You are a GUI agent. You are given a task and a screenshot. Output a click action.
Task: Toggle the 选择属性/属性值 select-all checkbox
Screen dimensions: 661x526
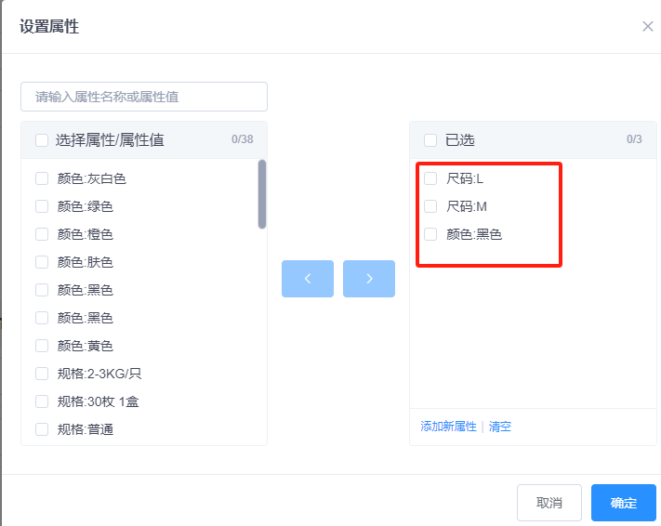pos(42,140)
